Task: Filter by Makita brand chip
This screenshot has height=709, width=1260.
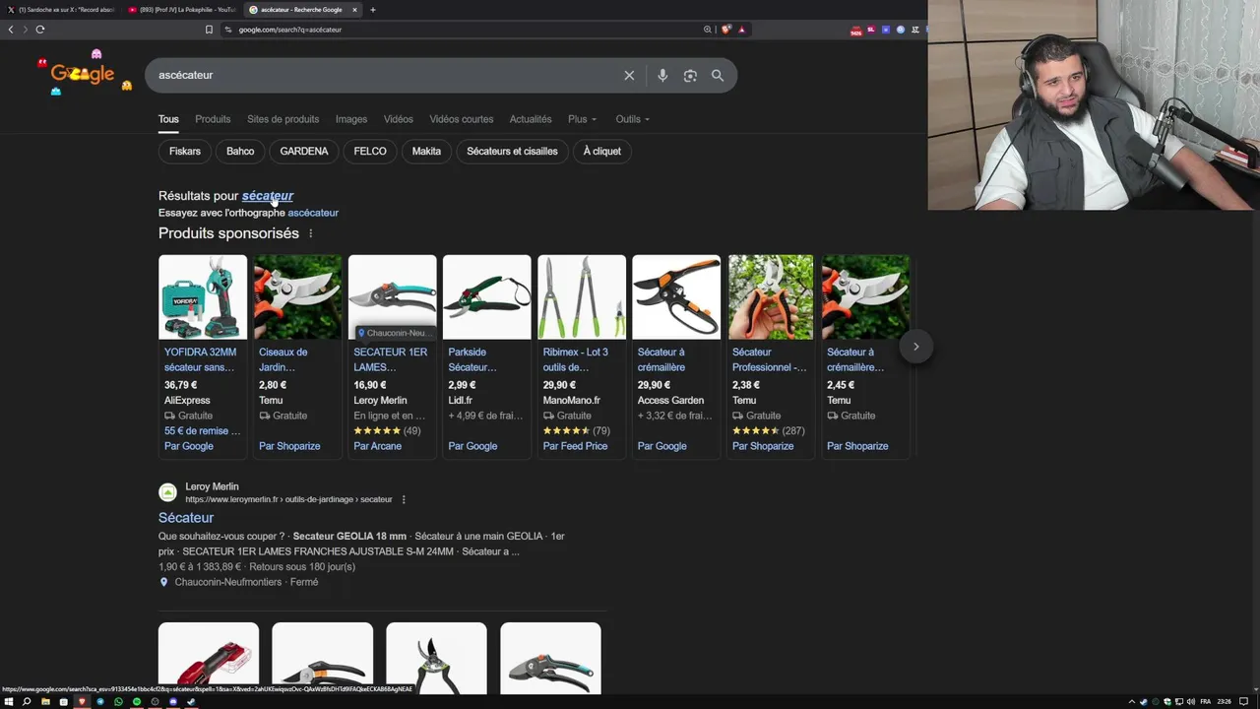Action: (426, 152)
